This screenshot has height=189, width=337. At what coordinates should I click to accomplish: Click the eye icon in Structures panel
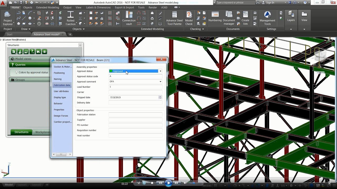point(44,52)
